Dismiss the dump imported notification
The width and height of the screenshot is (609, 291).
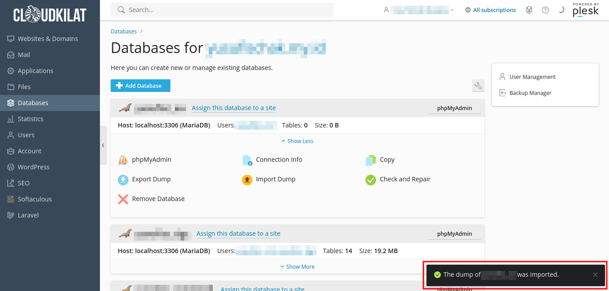(x=595, y=275)
